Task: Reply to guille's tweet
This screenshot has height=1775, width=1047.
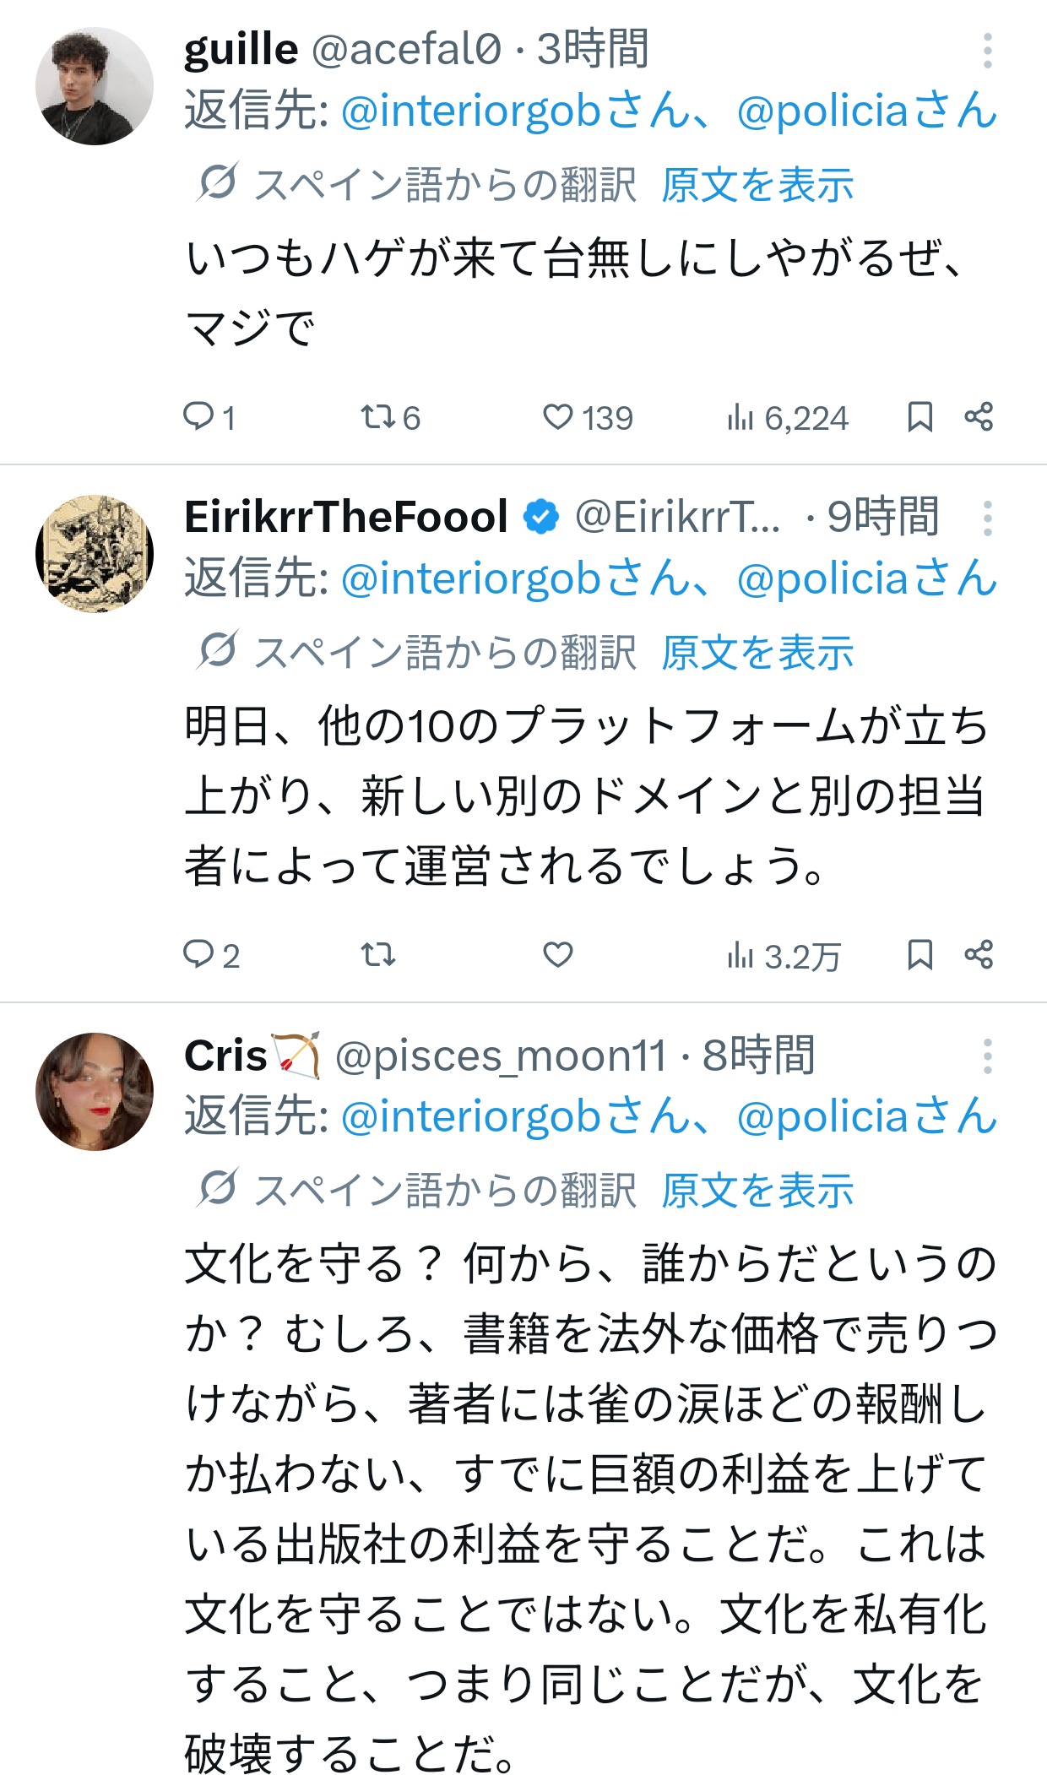Action: tap(209, 417)
